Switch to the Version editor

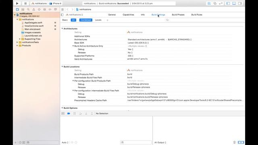(221, 3)
